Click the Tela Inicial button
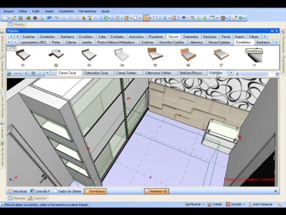 point(17,191)
